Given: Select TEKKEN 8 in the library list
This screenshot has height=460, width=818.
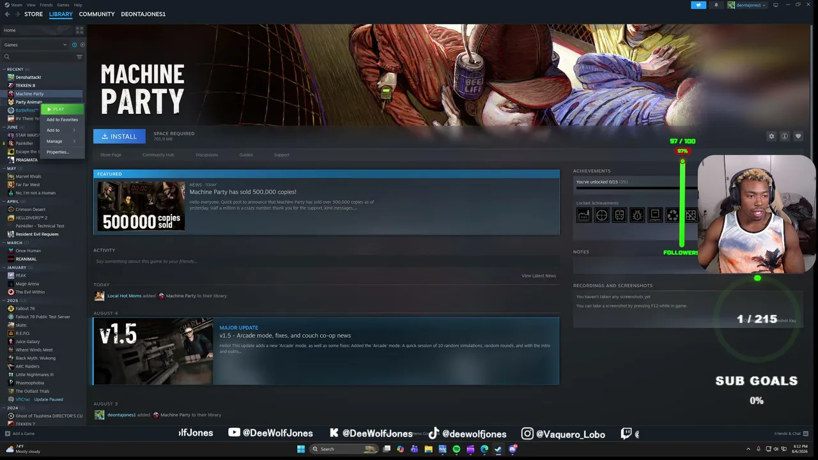Looking at the screenshot, I should point(26,86).
